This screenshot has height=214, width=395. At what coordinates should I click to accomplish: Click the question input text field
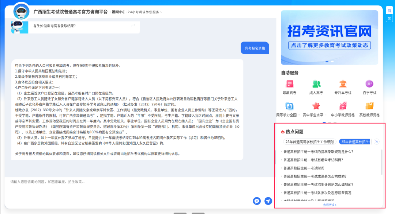[x=128, y=182]
